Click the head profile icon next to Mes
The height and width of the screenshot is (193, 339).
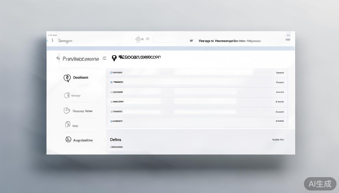tap(68, 124)
